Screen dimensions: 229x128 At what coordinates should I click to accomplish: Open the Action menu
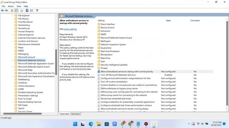(11, 6)
